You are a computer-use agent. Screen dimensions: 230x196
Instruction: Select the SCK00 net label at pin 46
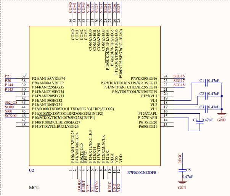tap(11, 116)
